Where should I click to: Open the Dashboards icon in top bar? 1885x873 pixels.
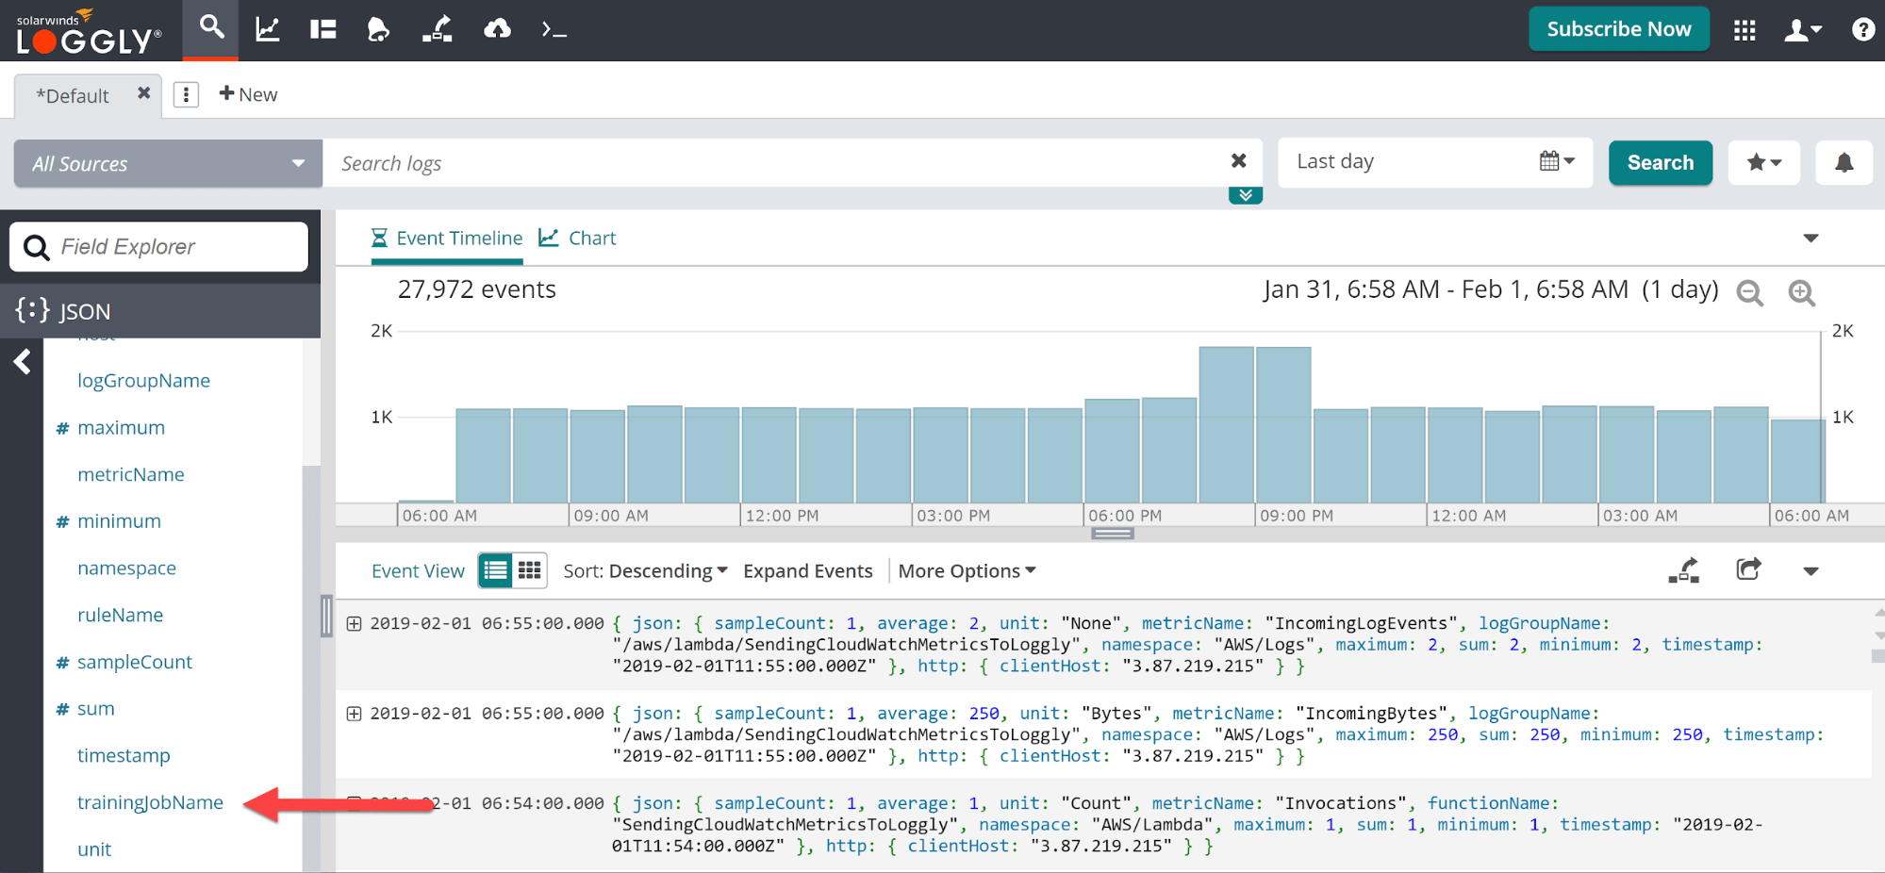tap(323, 29)
